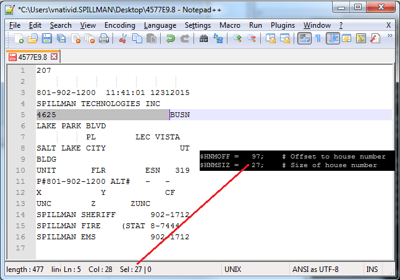Image resolution: width=400 pixels, height=280 pixels.
Task: Close the current document via toolbar icon
Action: coord(76,38)
